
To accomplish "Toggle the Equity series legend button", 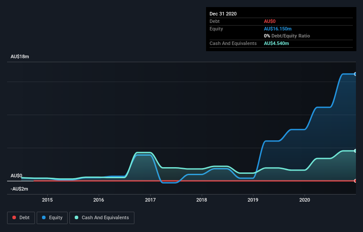I will click(52, 218).
